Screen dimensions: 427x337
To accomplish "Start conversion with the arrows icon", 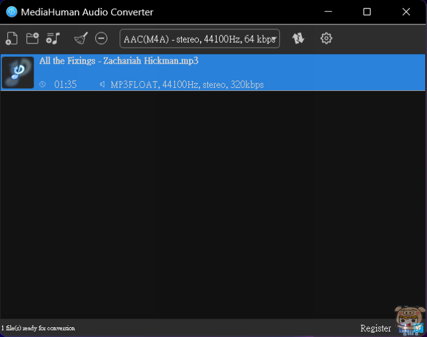I will 298,38.
